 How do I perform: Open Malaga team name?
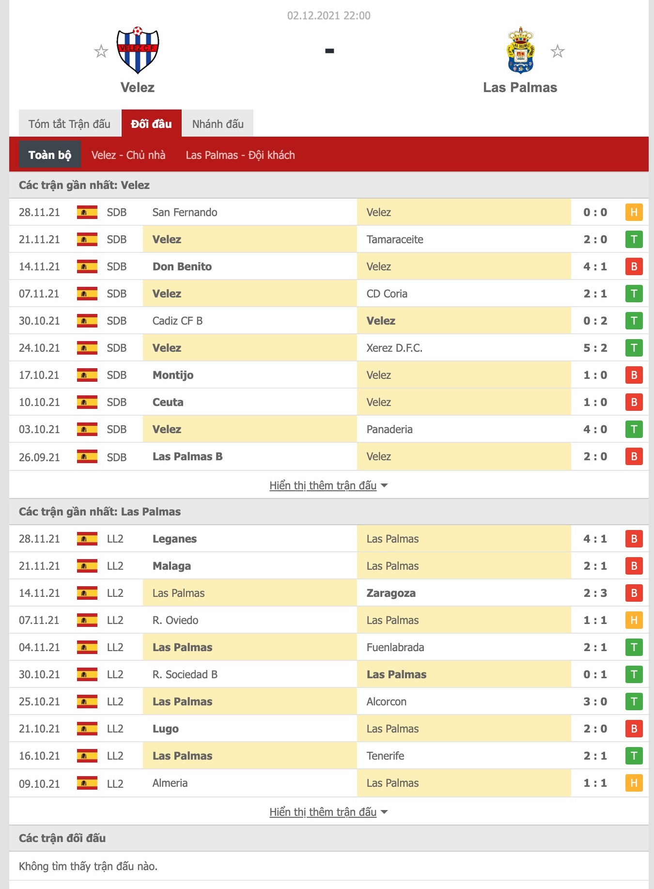coord(171,566)
